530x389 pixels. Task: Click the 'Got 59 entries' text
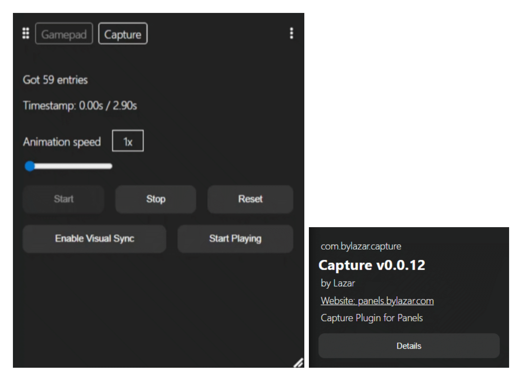55,80
